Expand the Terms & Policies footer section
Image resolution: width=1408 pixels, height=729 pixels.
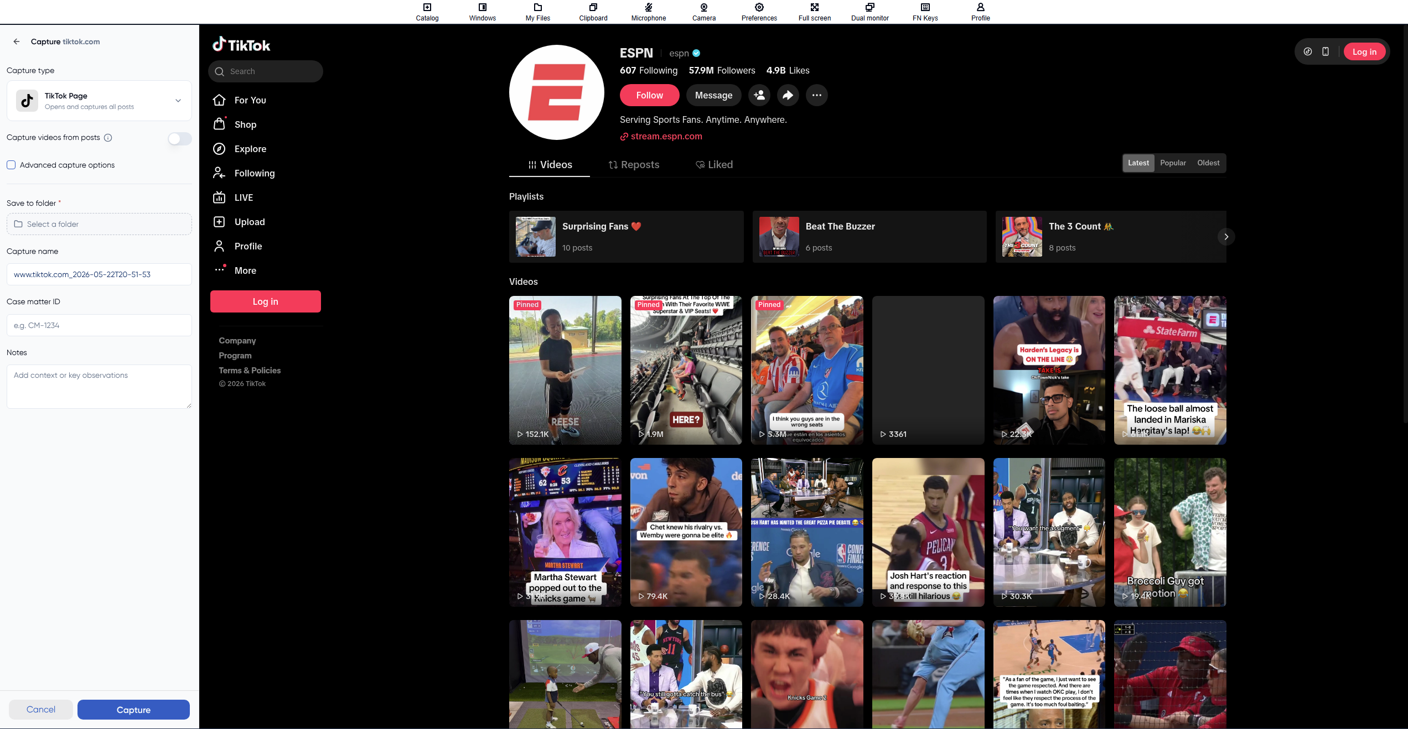point(250,371)
